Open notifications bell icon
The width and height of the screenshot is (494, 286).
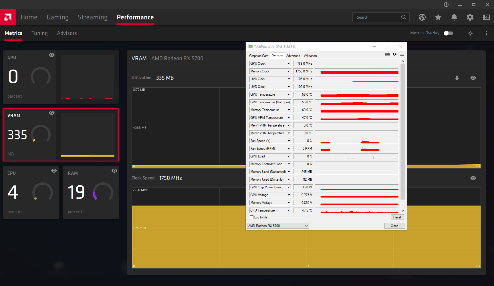[x=454, y=17]
